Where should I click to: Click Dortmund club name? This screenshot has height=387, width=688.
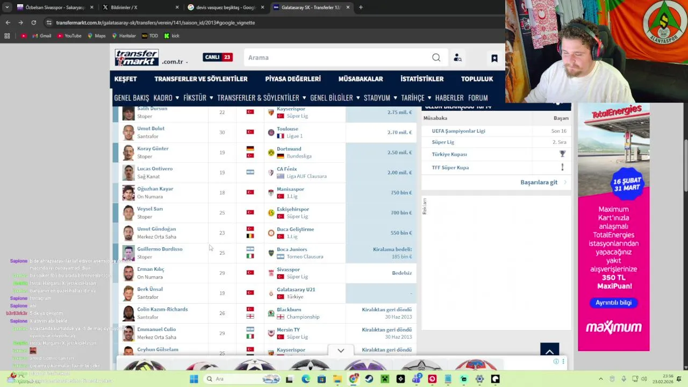pos(289,149)
